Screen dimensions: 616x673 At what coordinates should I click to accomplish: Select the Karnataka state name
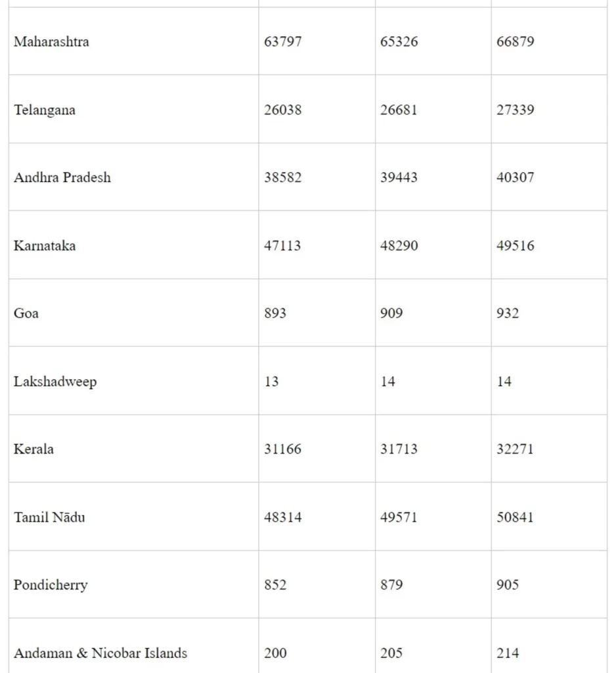(45, 246)
